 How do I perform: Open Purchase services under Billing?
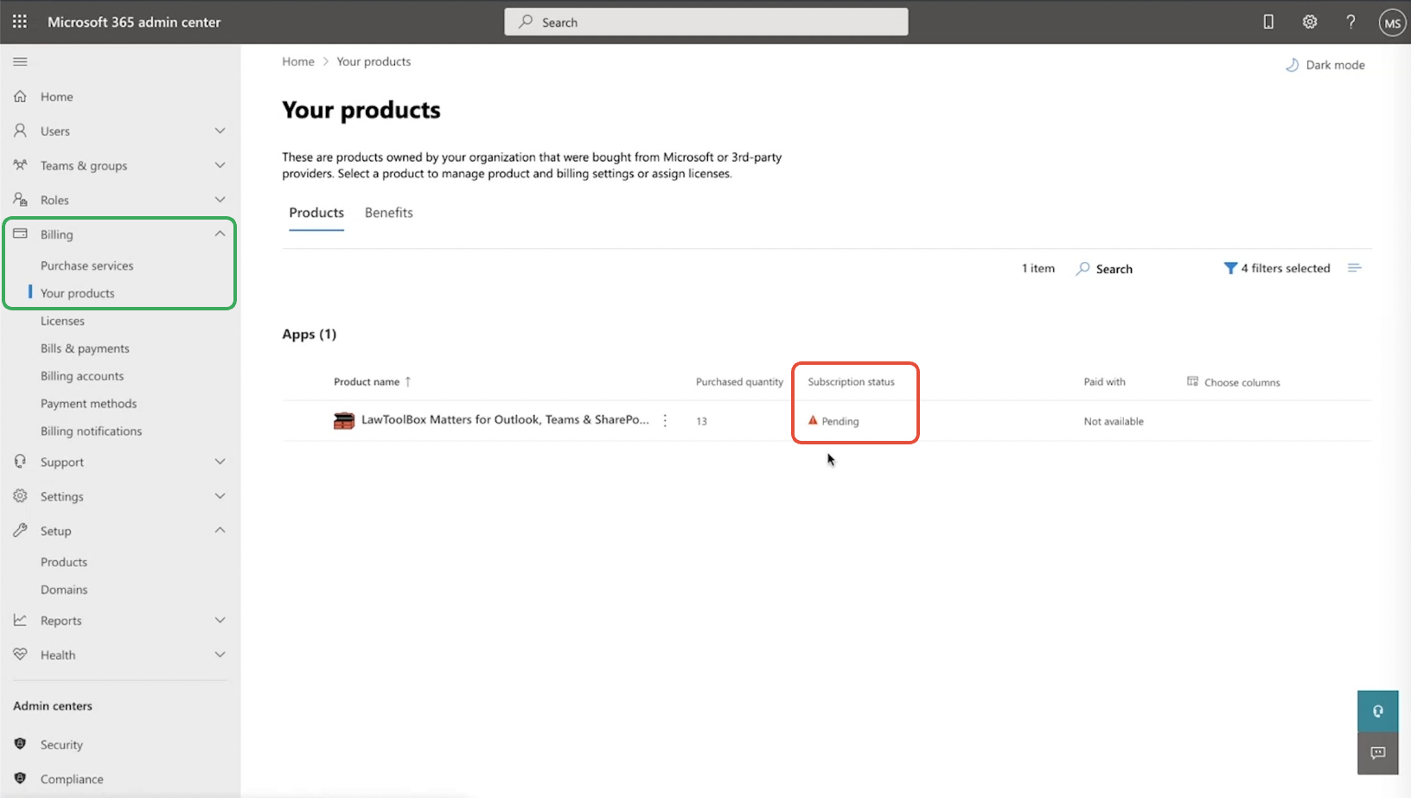click(x=87, y=265)
